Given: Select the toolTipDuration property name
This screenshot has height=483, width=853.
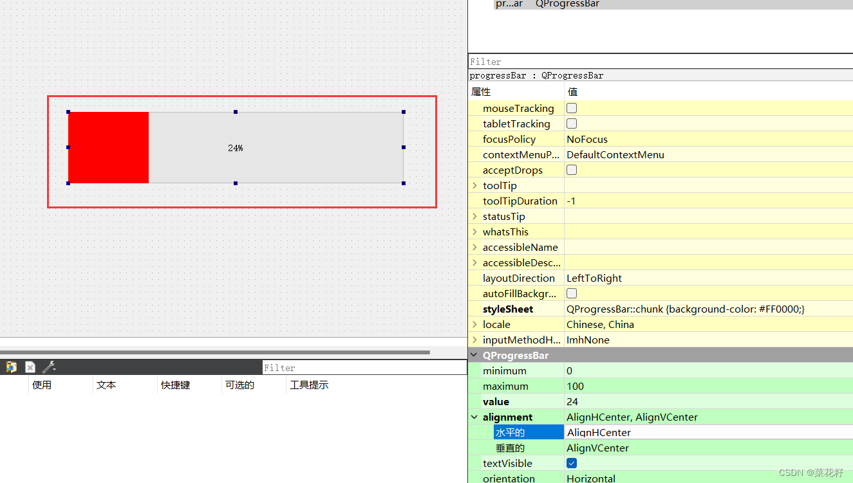Looking at the screenshot, I should point(520,201).
